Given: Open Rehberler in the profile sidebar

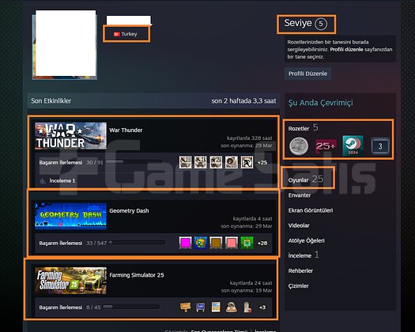Looking at the screenshot, I should tap(300, 271).
